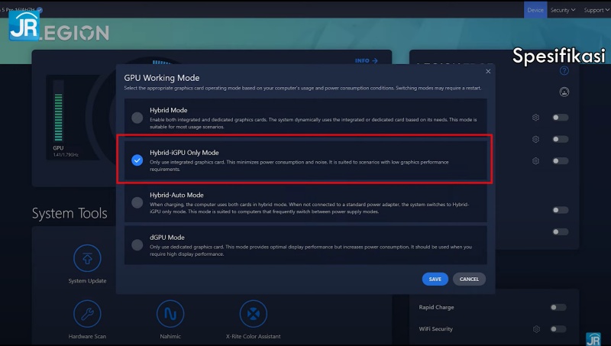The width and height of the screenshot is (611, 346).
Task: Click the help question mark icon
Action: (564, 71)
